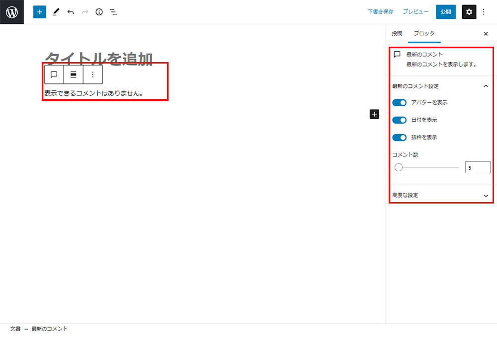The width and height of the screenshot is (497, 346).
Task: Open the block alignment toolbar icon
Action: (x=73, y=74)
